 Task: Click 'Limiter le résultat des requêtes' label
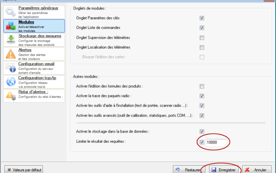(x=101, y=142)
